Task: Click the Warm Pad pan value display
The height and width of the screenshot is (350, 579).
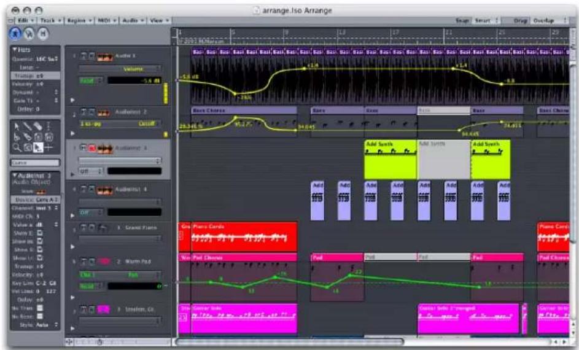Action: [x=134, y=286]
